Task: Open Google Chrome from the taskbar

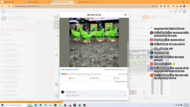Action: pyautogui.click(x=41, y=105)
